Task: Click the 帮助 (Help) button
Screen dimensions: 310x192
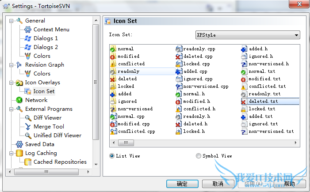Action: pyautogui.click(x=290, y=184)
